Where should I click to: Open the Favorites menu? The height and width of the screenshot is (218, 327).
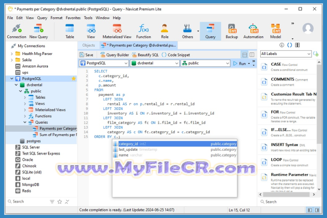point(73,18)
